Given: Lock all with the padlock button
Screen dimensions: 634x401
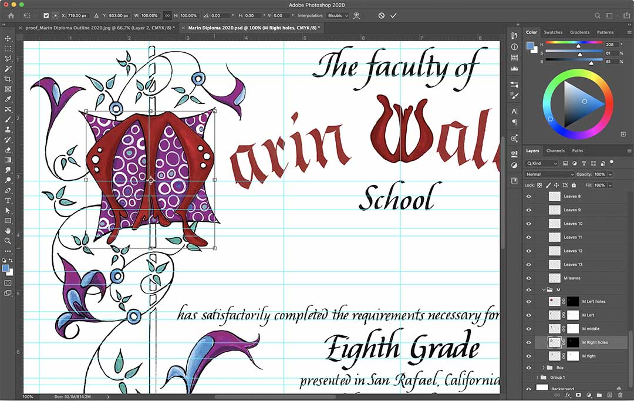Looking at the screenshot, I should pyautogui.click(x=574, y=185).
